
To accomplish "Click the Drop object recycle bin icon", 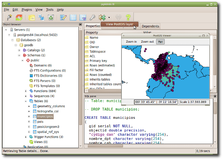I will tap(51, 17).
